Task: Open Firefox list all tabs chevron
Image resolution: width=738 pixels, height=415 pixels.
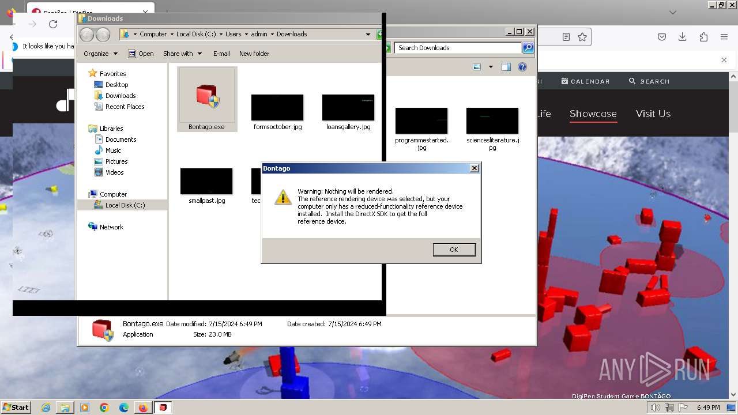Action: click(673, 12)
